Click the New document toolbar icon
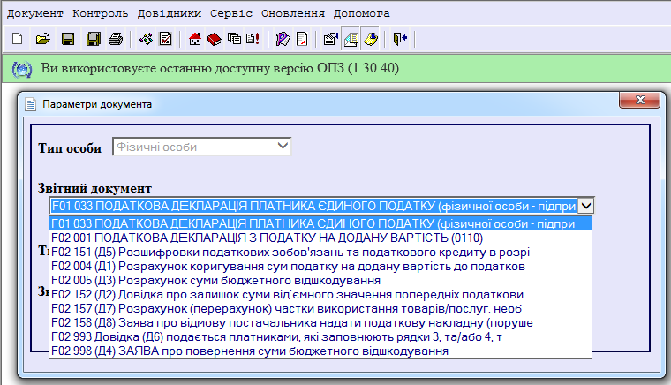The image size is (671, 385). click(x=19, y=39)
